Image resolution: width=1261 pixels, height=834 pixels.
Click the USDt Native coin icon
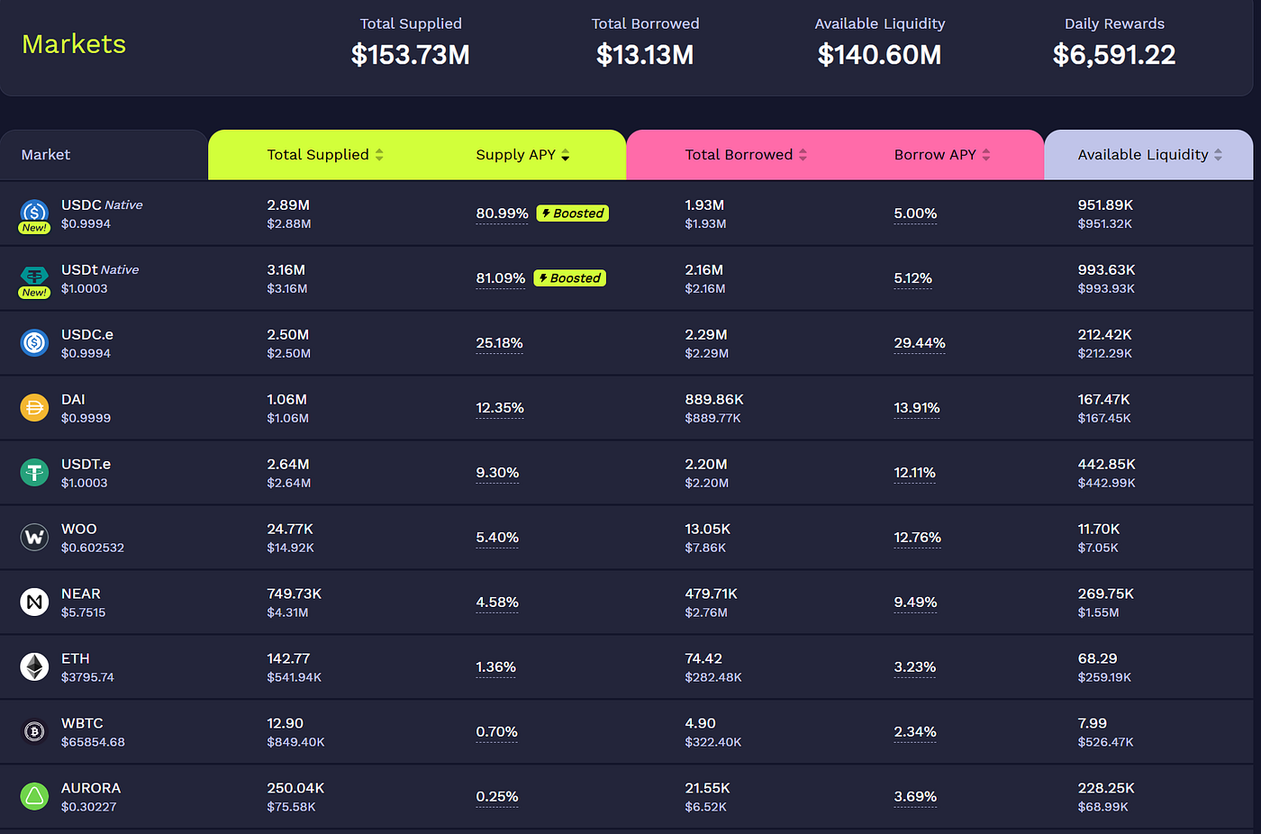point(34,276)
